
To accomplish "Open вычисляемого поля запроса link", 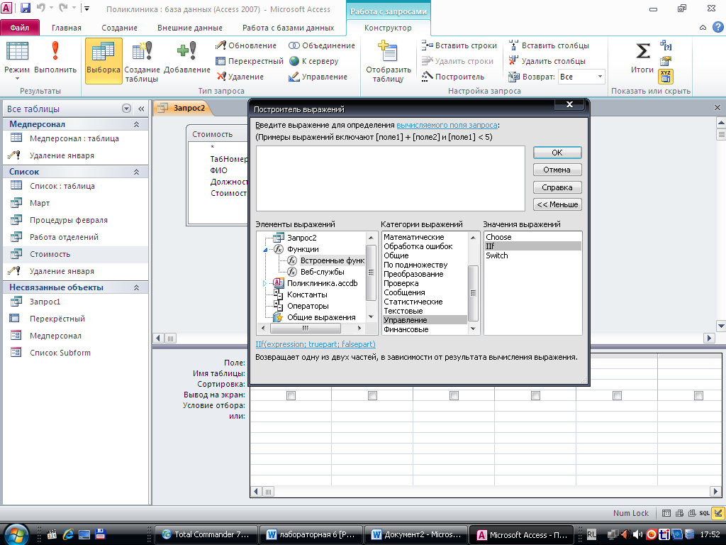I will pyautogui.click(x=447, y=125).
